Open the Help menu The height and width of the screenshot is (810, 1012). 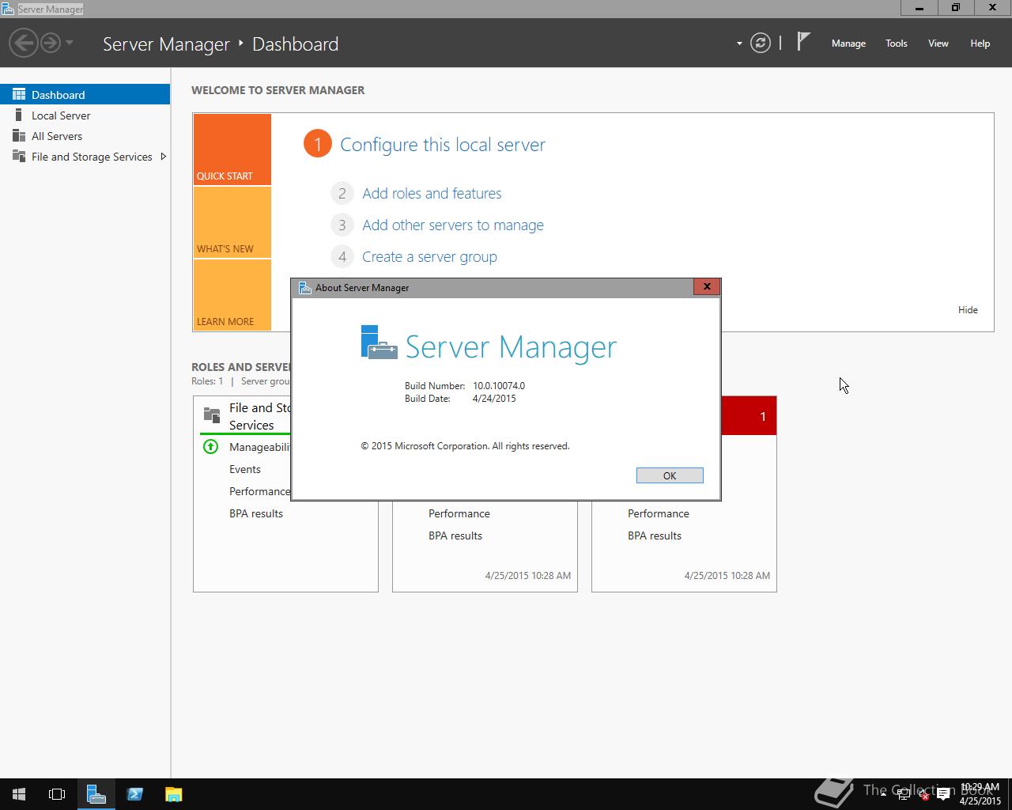[980, 44]
